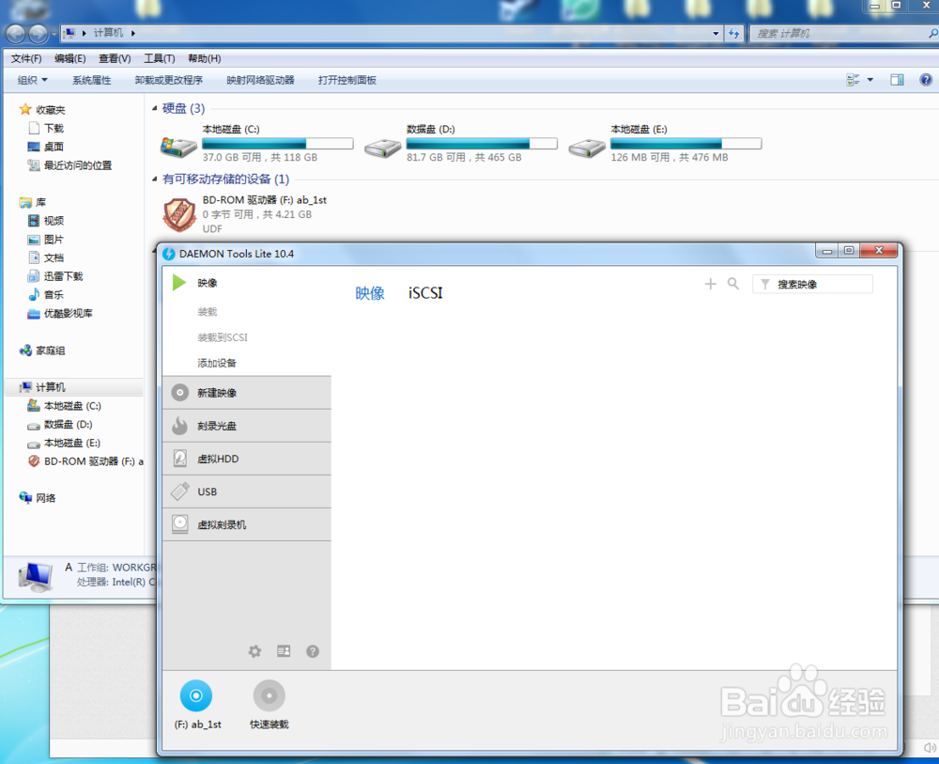Viewport: 939px width, 764px height.
Task: Open the view options dropdown arrow
Action: coord(870,80)
